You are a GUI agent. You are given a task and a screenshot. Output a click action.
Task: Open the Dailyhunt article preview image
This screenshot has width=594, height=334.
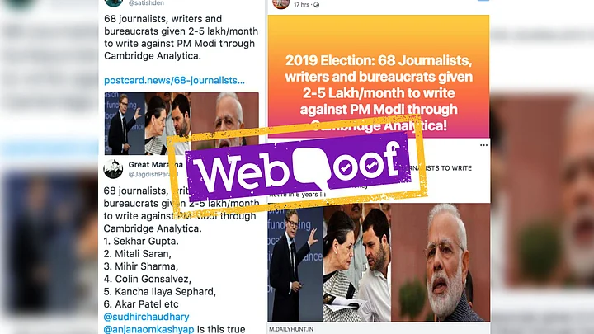tap(379, 262)
